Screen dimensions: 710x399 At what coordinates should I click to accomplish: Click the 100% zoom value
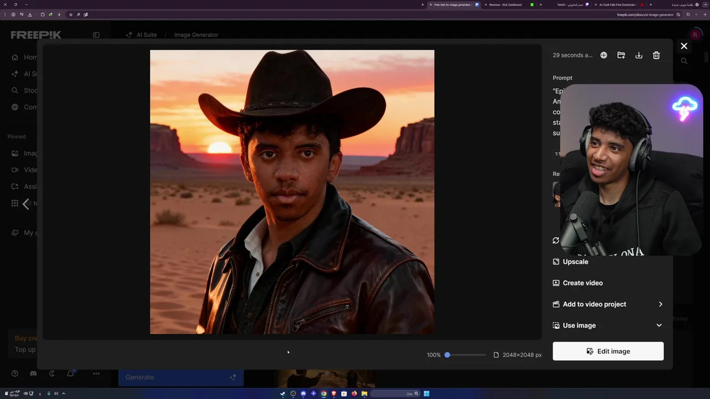pos(434,355)
